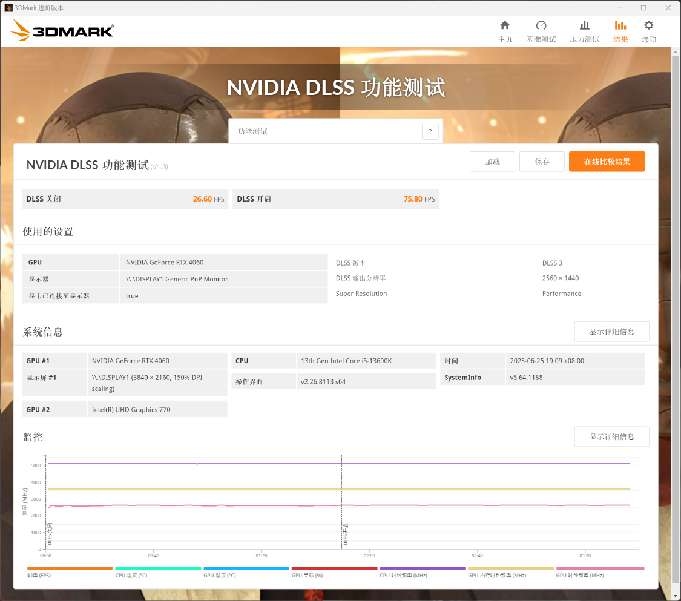Click the 3DMark logo
The height and width of the screenshot is (601, 681).
tap(62, 30)
